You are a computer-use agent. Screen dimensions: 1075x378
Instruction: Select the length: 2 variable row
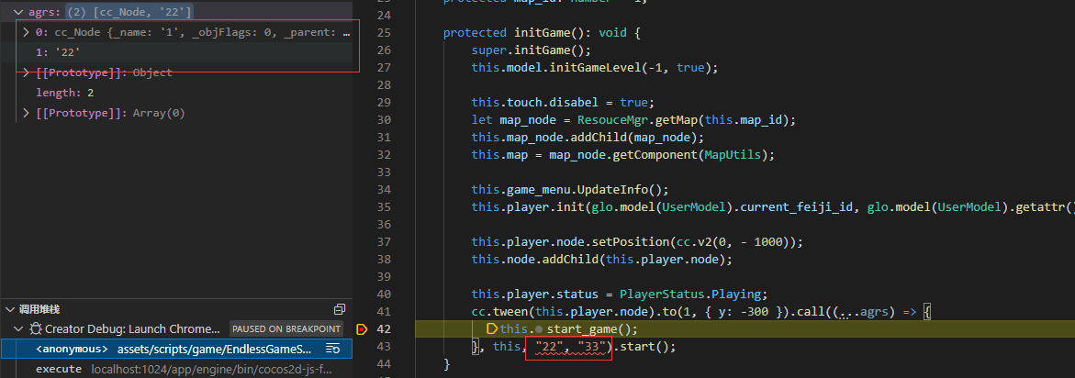coord(176,93)
